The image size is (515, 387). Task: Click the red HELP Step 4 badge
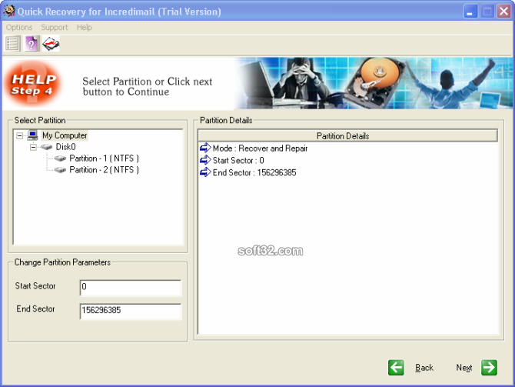[x=33, y=84]
